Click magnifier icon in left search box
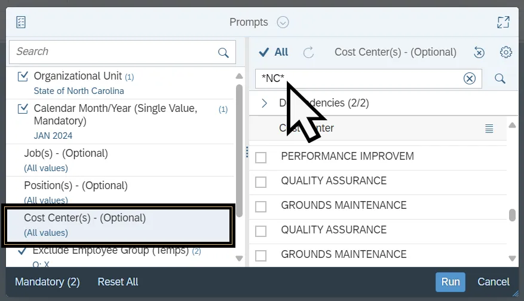This screenshot has height=301, width=524. [223, 53]
